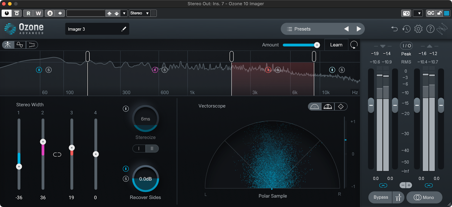The height and width of the screenshot is (207, 452).
Task: Click the Bypass button
Action: click(381, 197)
